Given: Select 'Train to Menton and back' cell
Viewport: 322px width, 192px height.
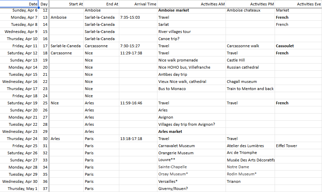Looking at the screenshot, I should [x=250, y=89].
